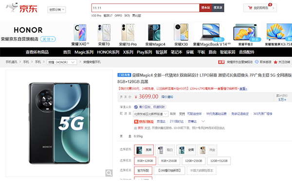Viewport: 292px width, 181px height.
Task: Expand the delivery address dropdown
Action: point(151,114)
